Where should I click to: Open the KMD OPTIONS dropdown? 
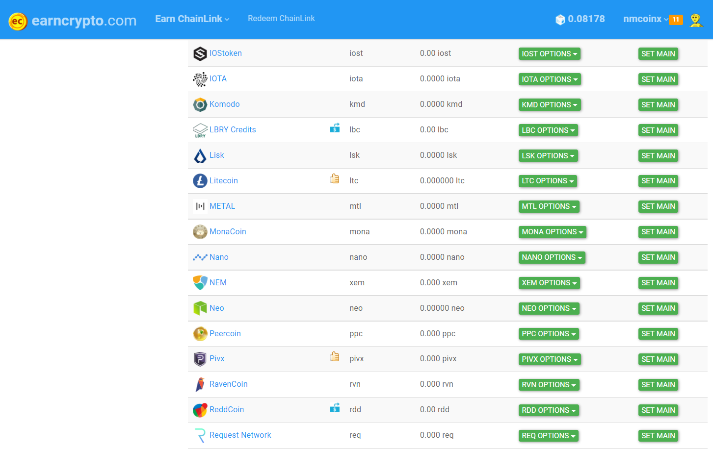pyautogui.click(x=550, y=105)
